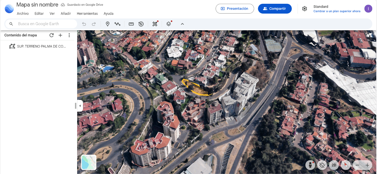The width and height of the screenshot is (377, 174).
Task: Open the Archivo menu
Action: (x=23, y=14)
